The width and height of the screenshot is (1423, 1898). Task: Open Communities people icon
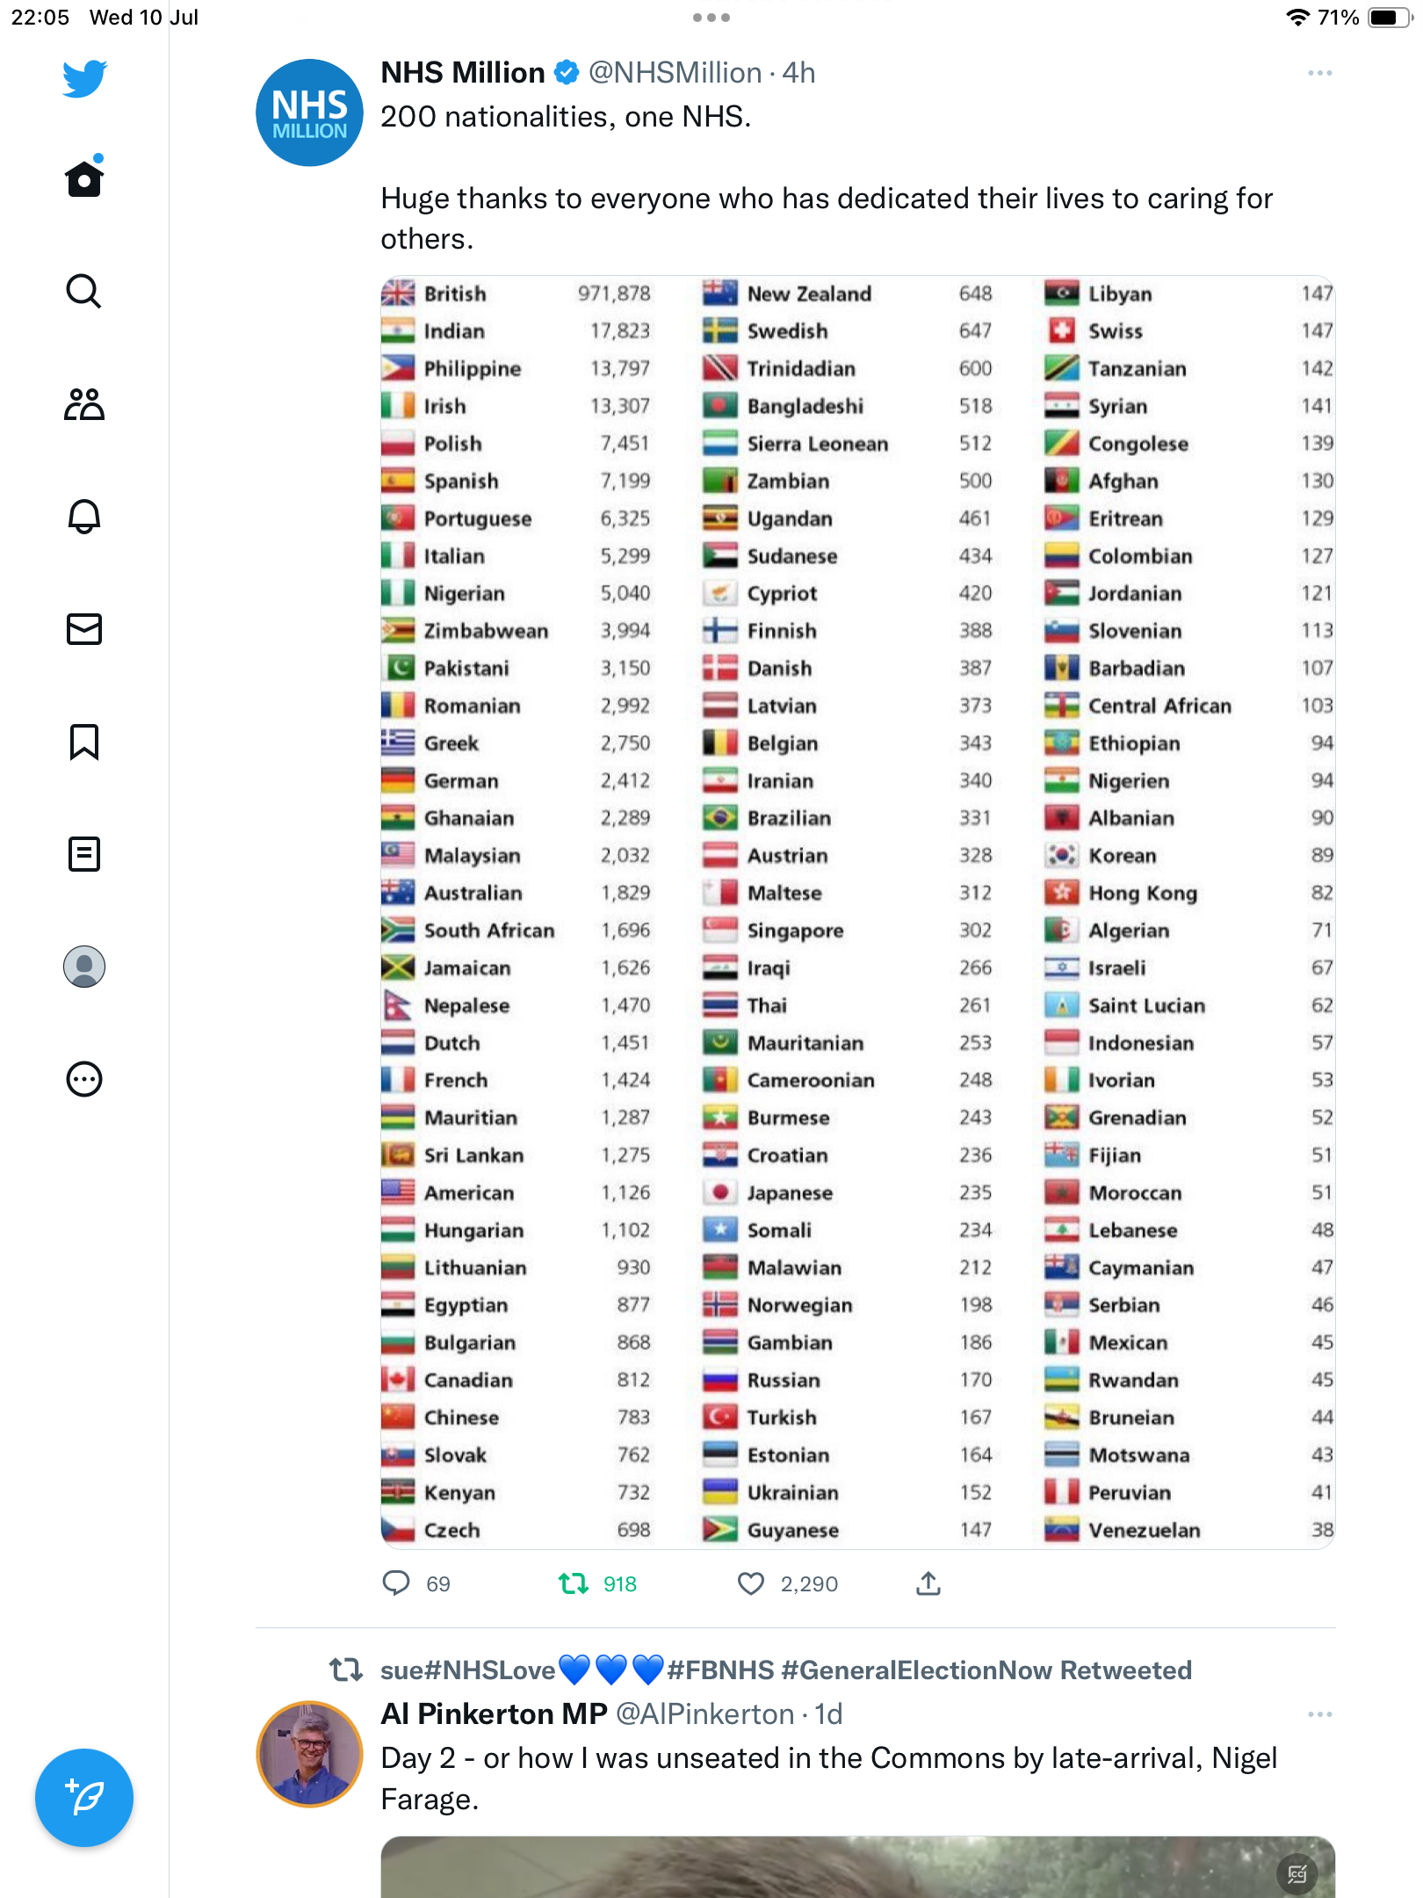84,404
